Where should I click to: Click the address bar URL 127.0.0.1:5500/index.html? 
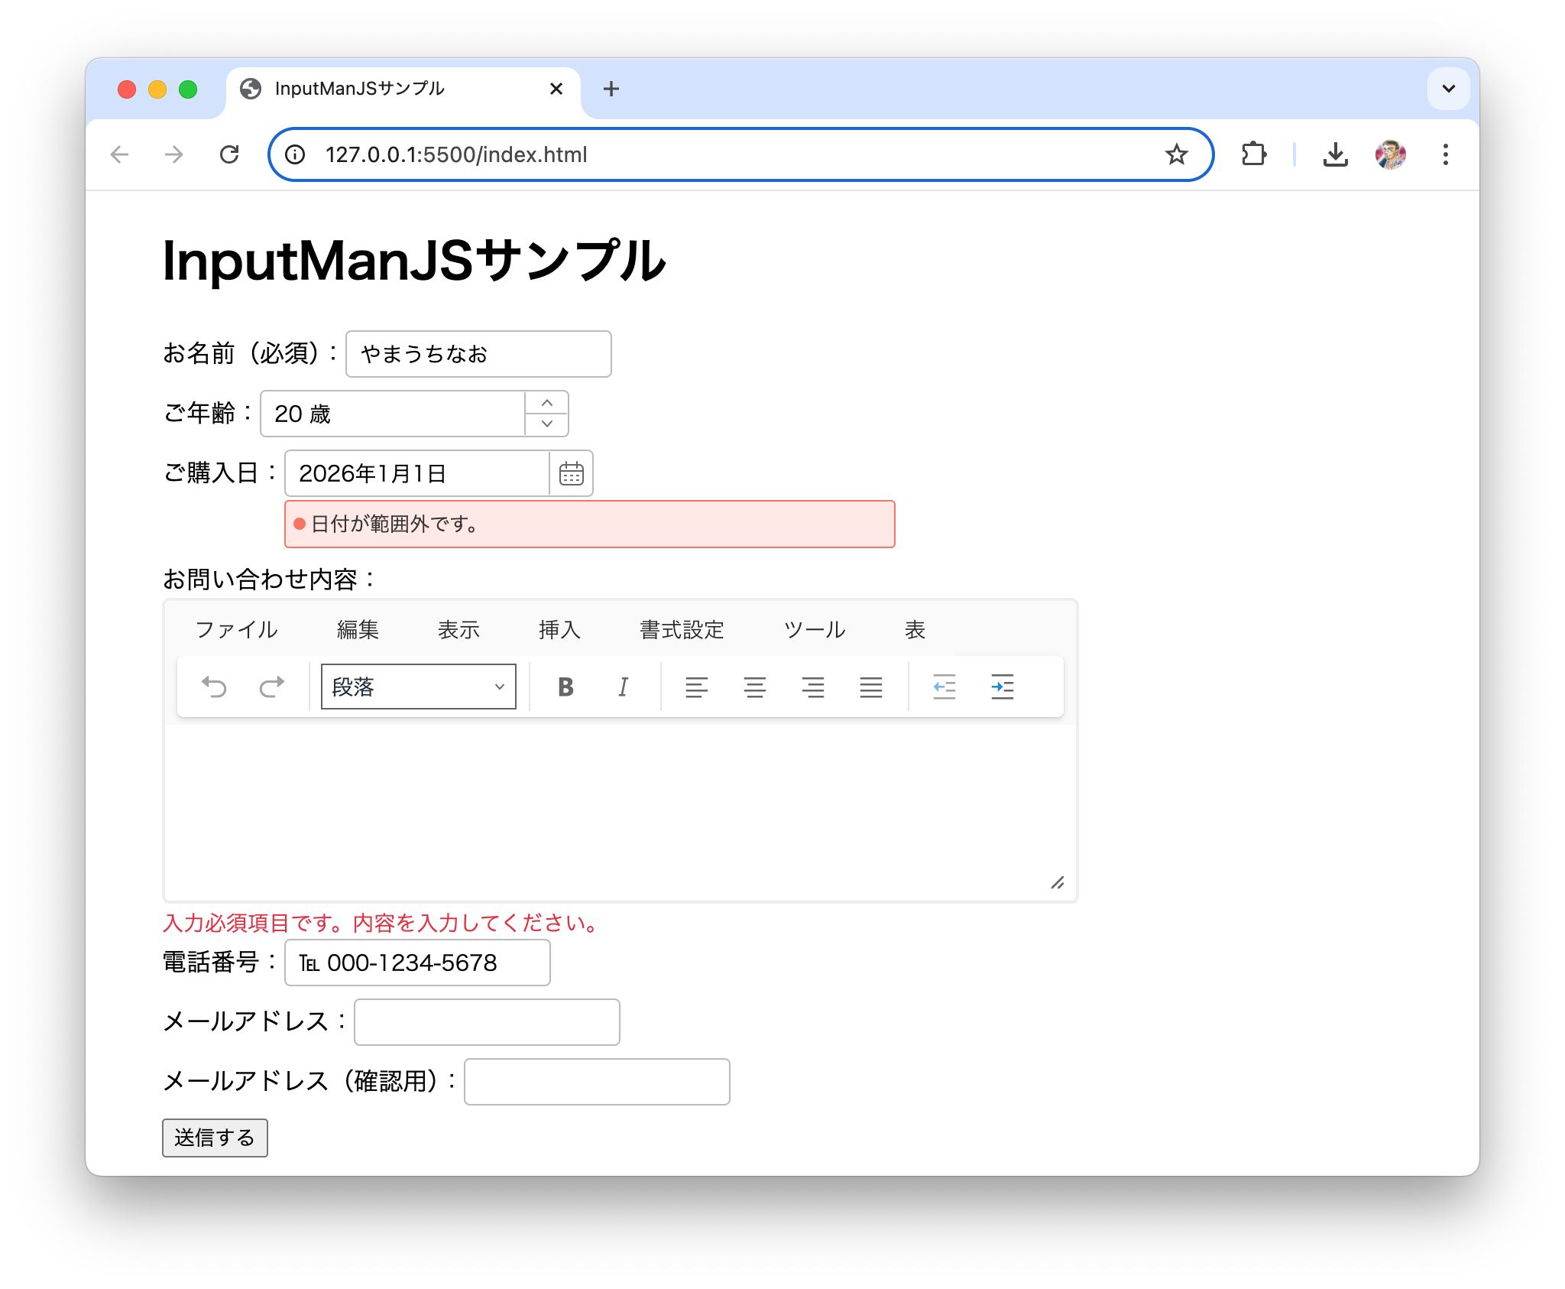coord(456,154)
